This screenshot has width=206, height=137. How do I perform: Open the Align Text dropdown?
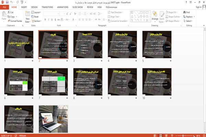coord(114,17)
